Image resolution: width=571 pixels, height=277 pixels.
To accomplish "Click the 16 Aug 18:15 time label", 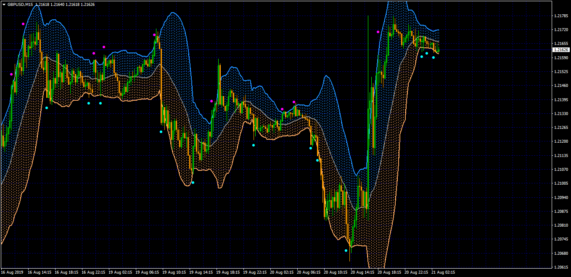I will (x=66, y=272).
